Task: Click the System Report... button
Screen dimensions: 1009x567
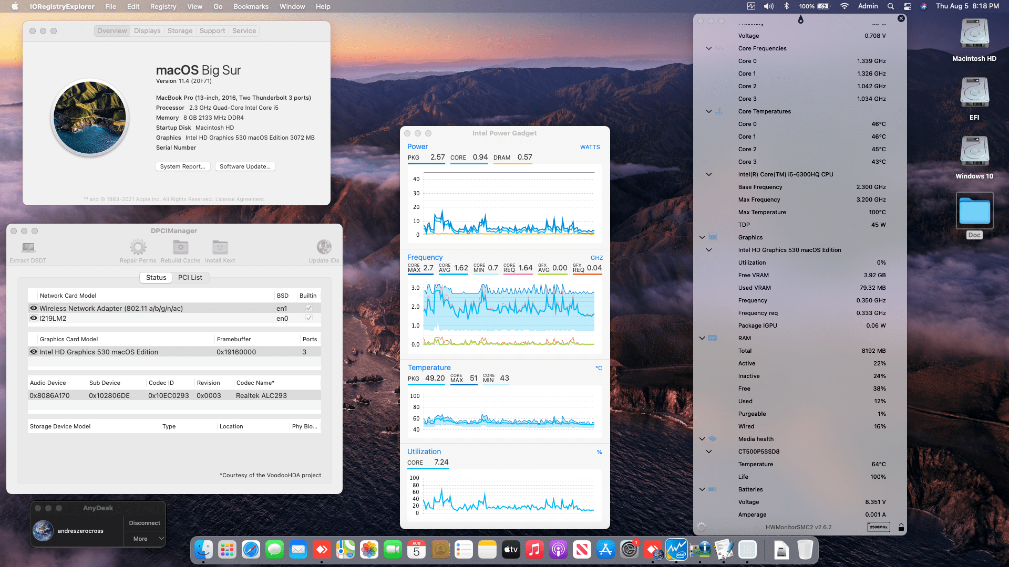Action: click(183, 166)
